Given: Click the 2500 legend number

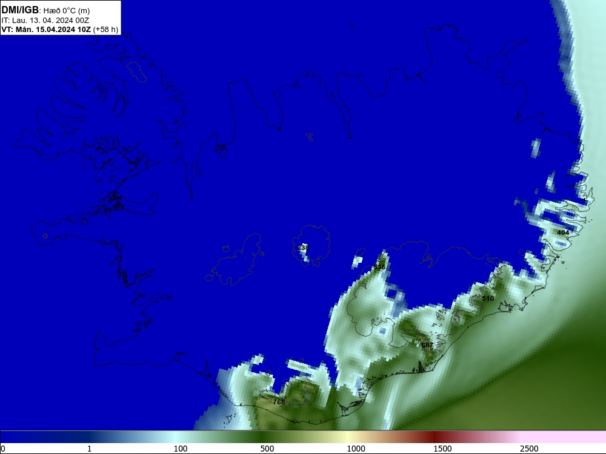Looking at the screenshot, I should point(529,449).
